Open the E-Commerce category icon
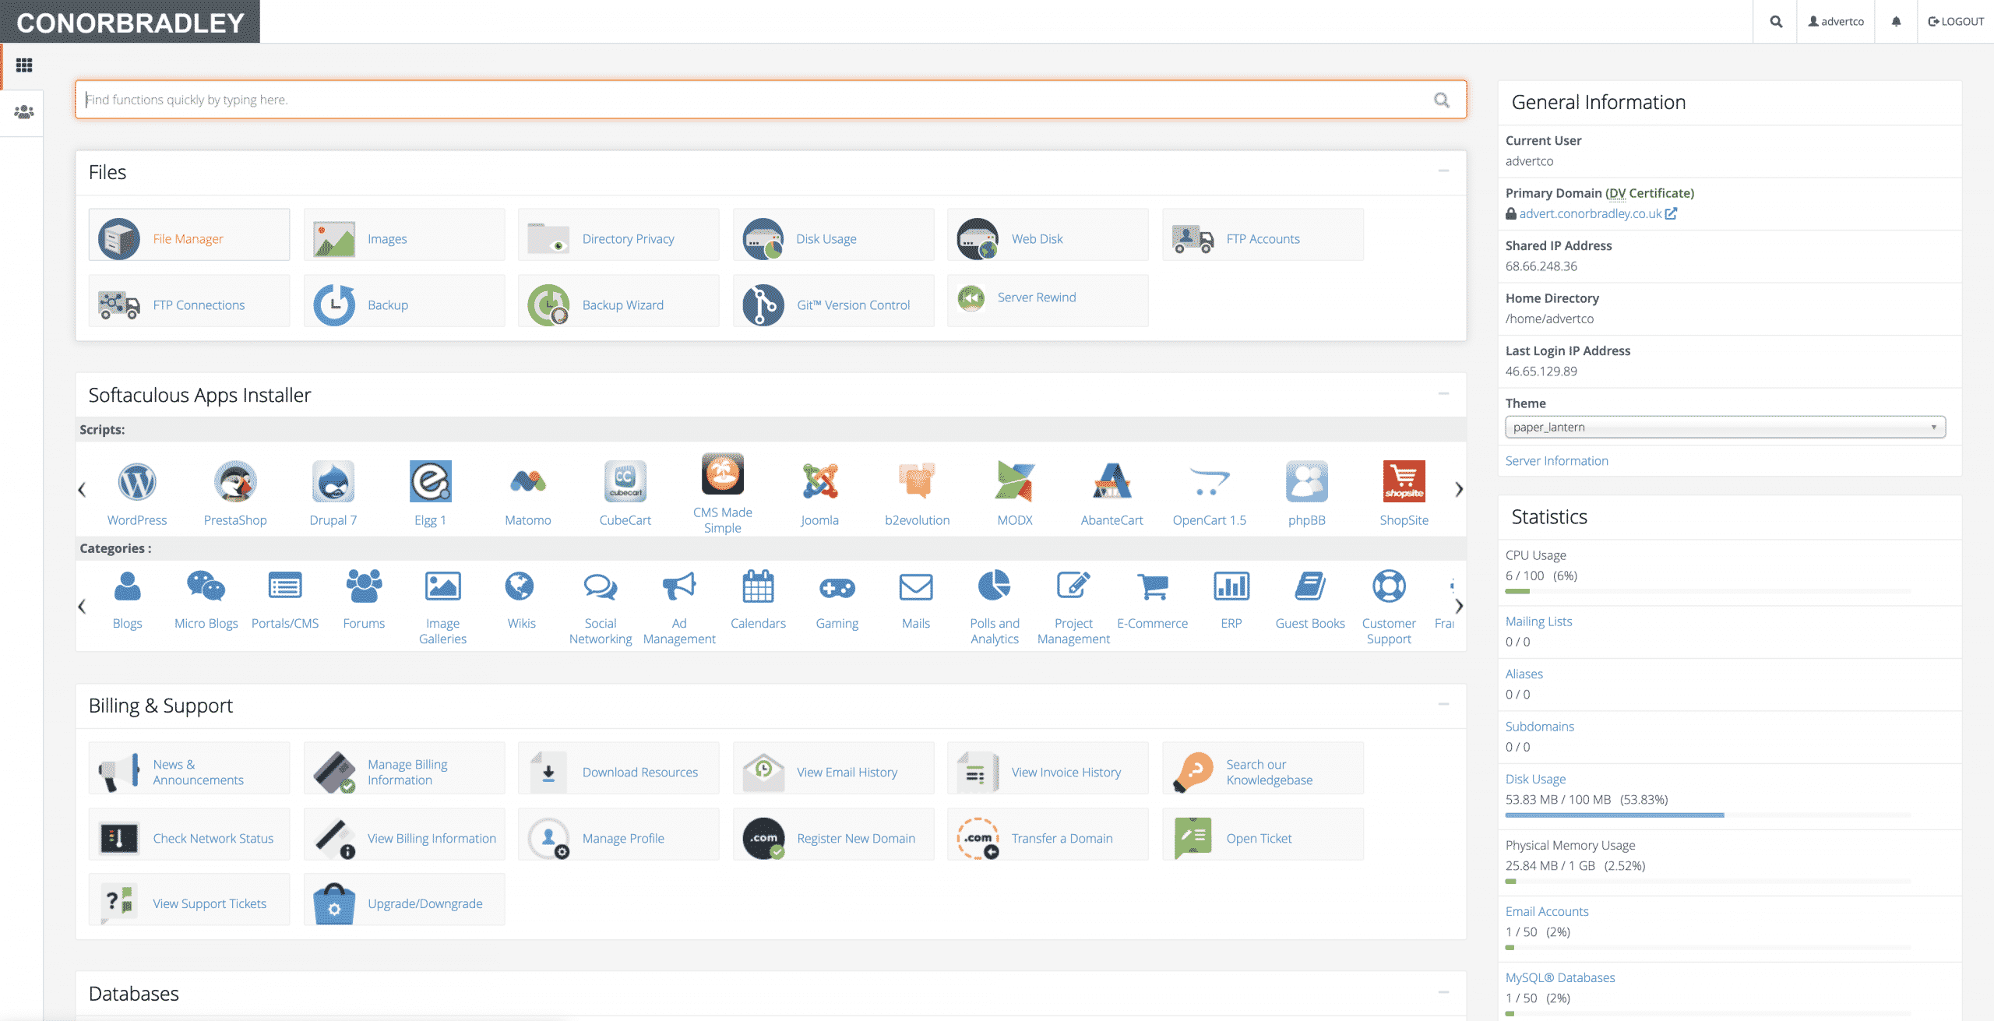Screen dimensions: 1994x1021 [x=1153, y=587]
